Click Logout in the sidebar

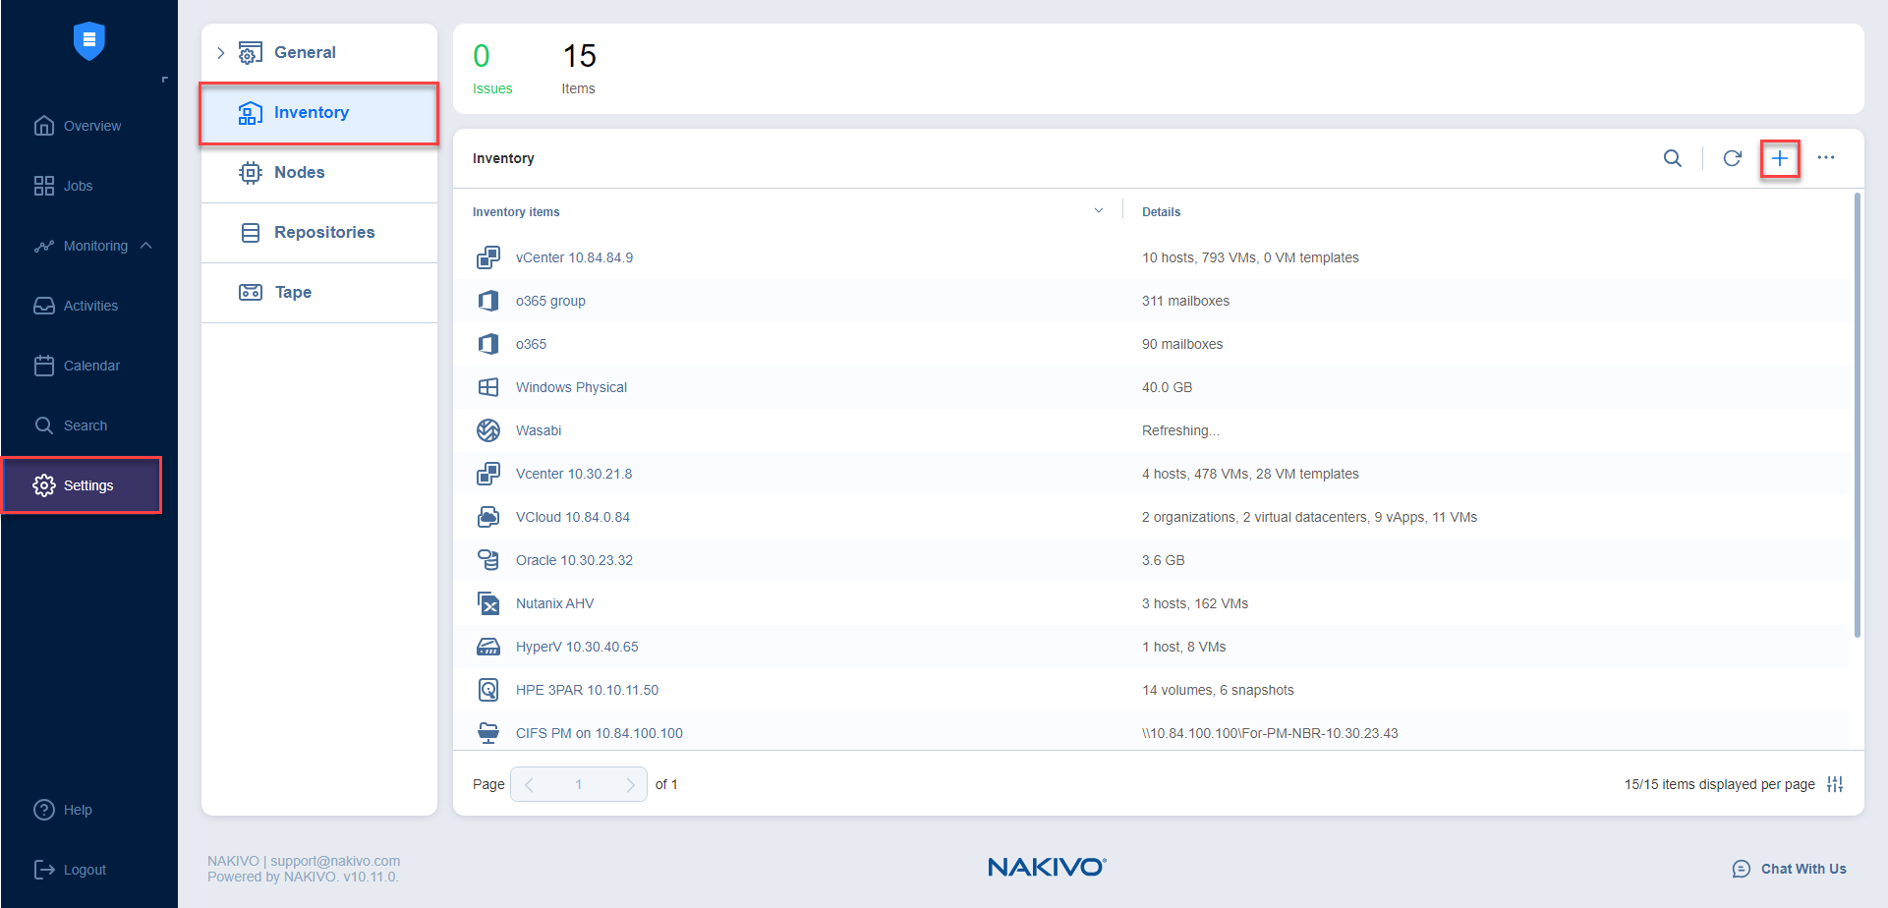[x=85, y=870]
